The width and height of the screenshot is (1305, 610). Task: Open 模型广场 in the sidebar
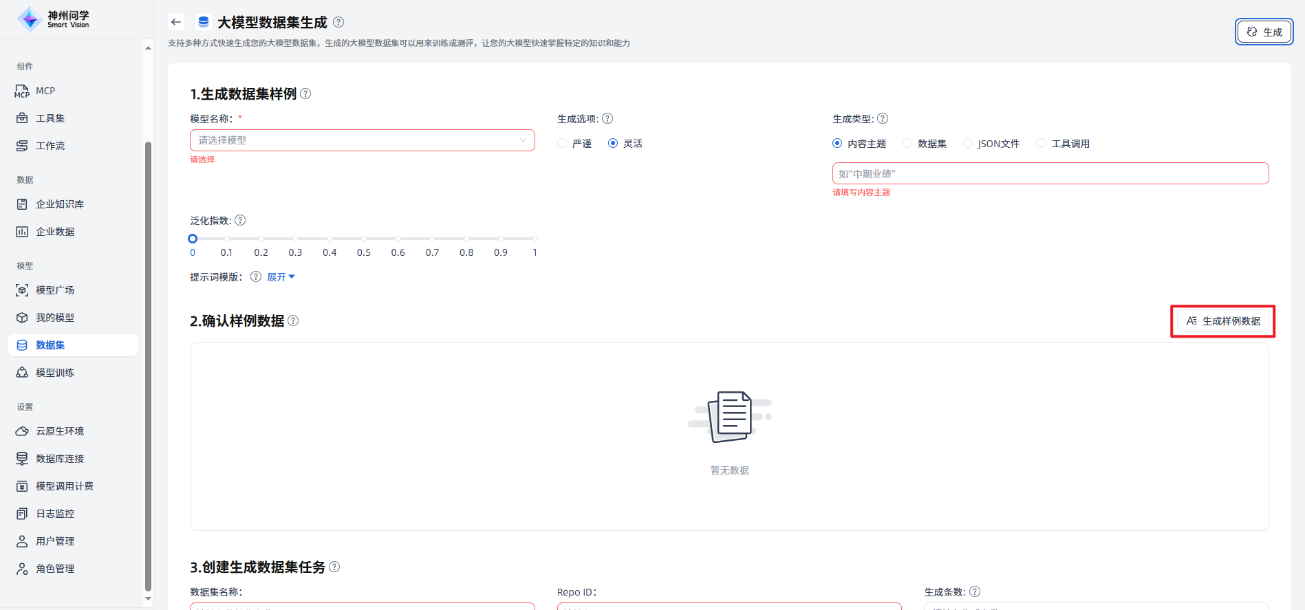click(x=55, y=290)
